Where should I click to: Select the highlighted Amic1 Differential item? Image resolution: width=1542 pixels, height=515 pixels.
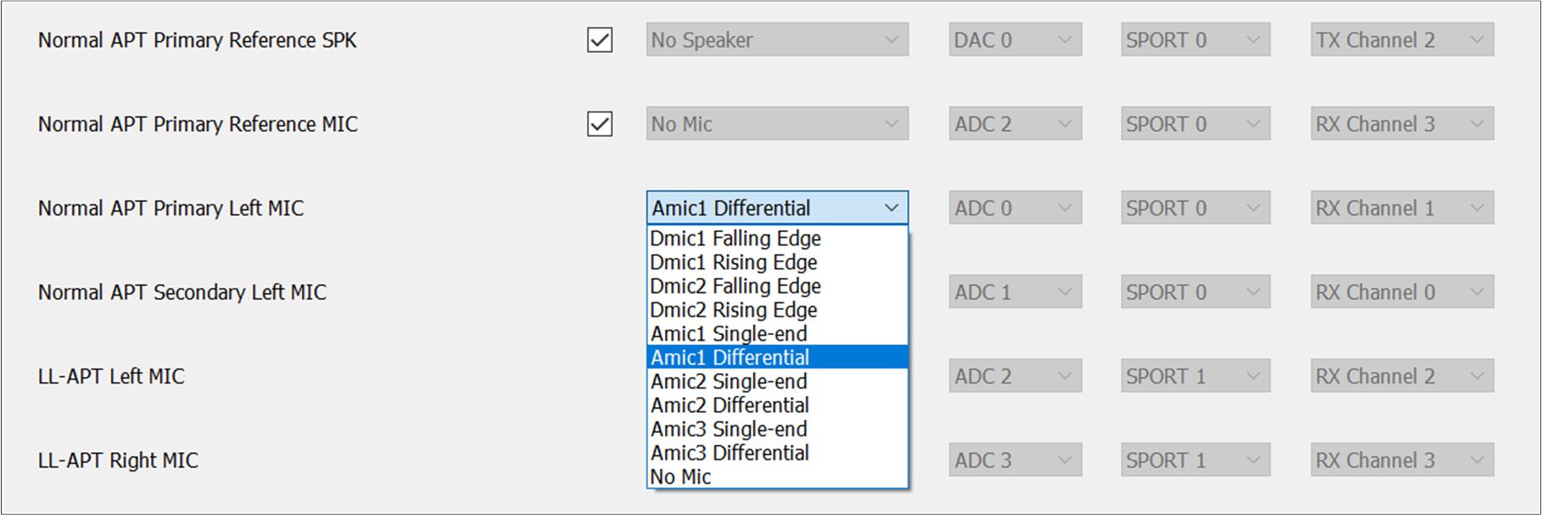coord(777,358)
